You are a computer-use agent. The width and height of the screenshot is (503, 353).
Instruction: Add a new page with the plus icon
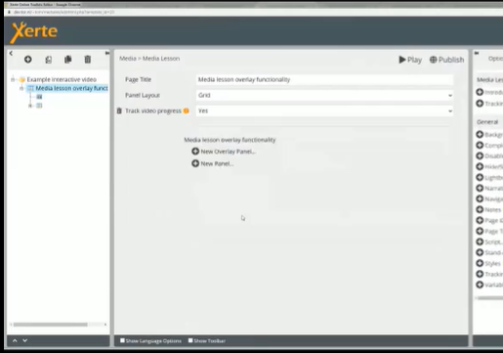pyautogui.click(x=28, y=60)
